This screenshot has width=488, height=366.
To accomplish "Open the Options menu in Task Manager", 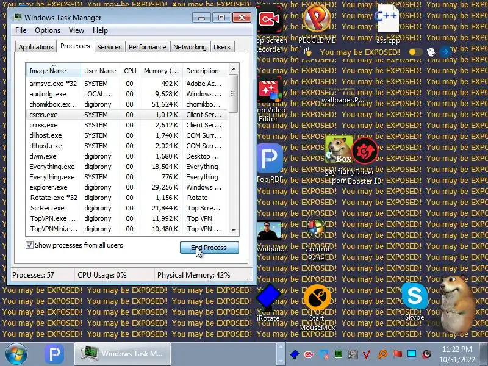I will (x=48, y=30).
